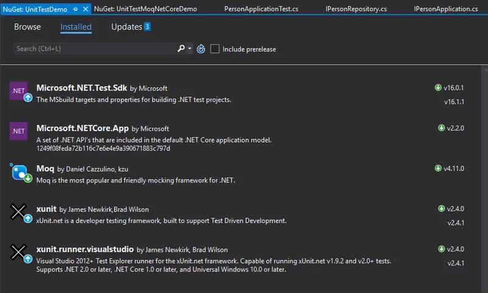
Task: Open the IPersonRepository.cs tab
Action: pos(356,9)
